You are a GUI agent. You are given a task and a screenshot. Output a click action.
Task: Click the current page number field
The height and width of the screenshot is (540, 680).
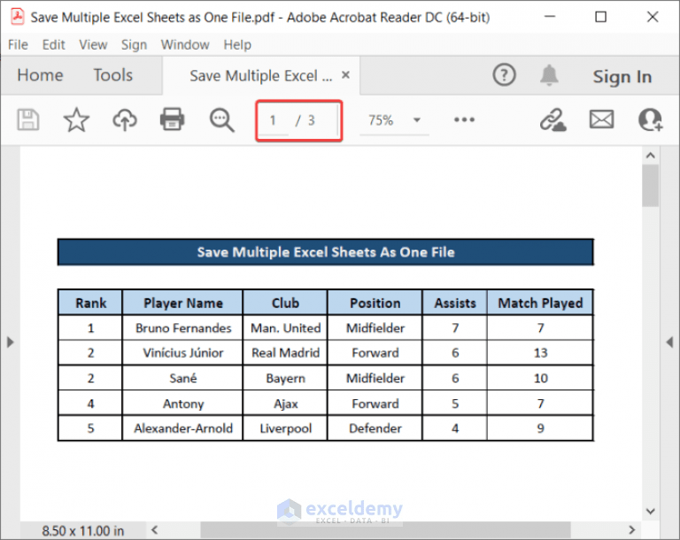coord(274,120)
